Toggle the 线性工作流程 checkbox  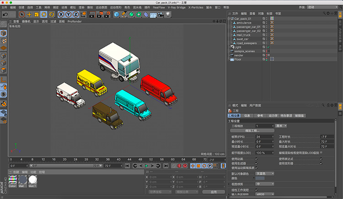[x=257, y=190]
